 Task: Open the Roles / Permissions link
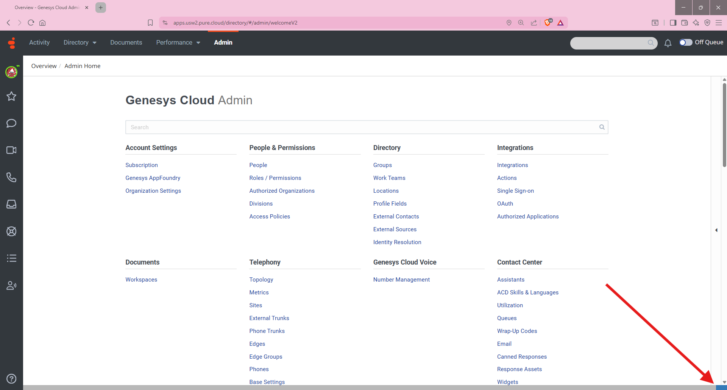[275, 178]
